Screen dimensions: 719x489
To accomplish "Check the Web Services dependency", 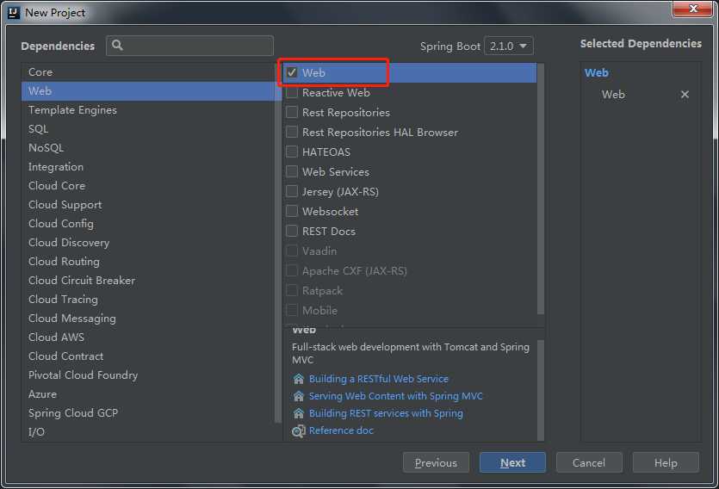I will coord(292,171).
